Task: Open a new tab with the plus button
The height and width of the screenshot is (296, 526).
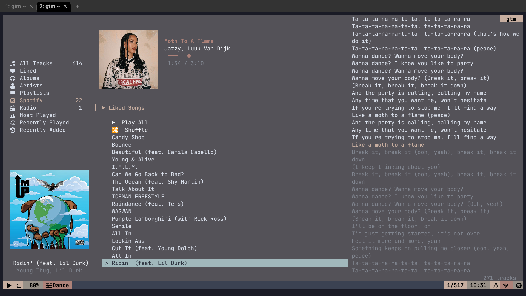Action: [78, 6]
